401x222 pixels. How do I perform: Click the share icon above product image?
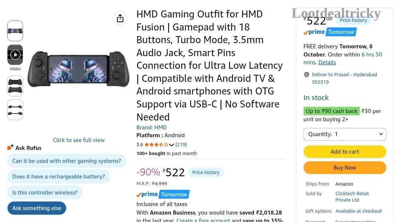tap(120, 18)
